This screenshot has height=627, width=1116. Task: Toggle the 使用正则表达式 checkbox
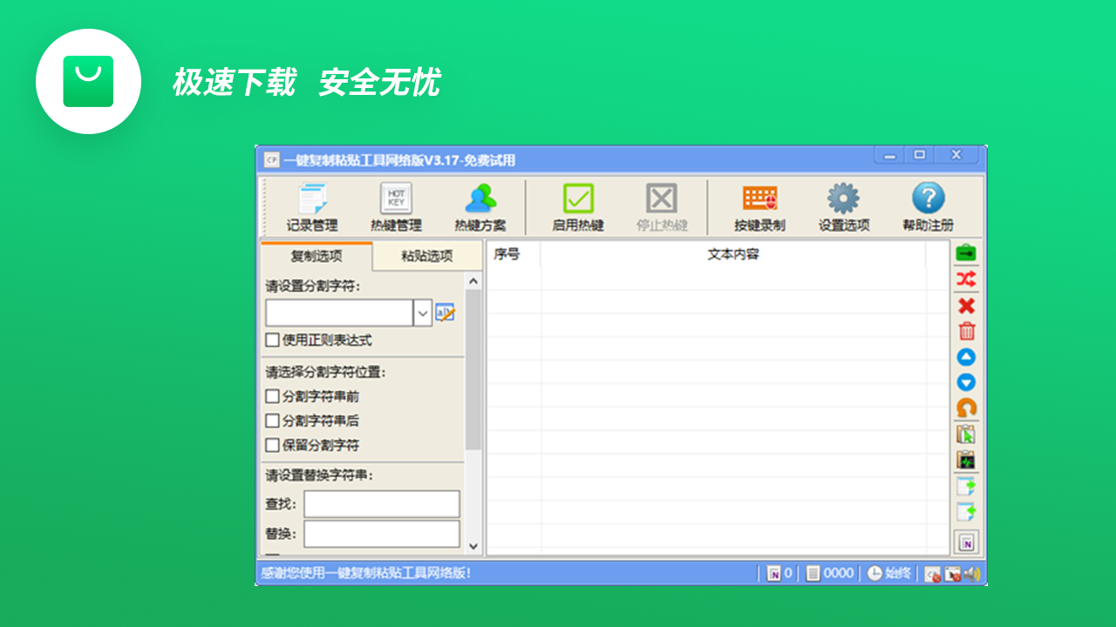point(272,340)
